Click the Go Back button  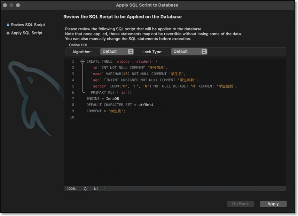pyautogui.click(x=240, y=204)
